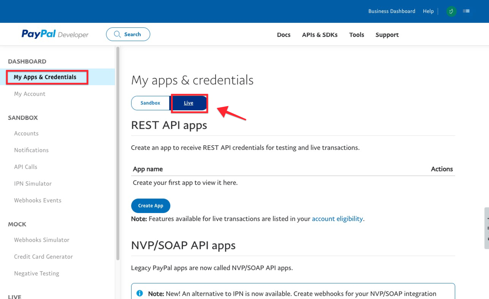Click the info icon in the note box

[140, 293]
